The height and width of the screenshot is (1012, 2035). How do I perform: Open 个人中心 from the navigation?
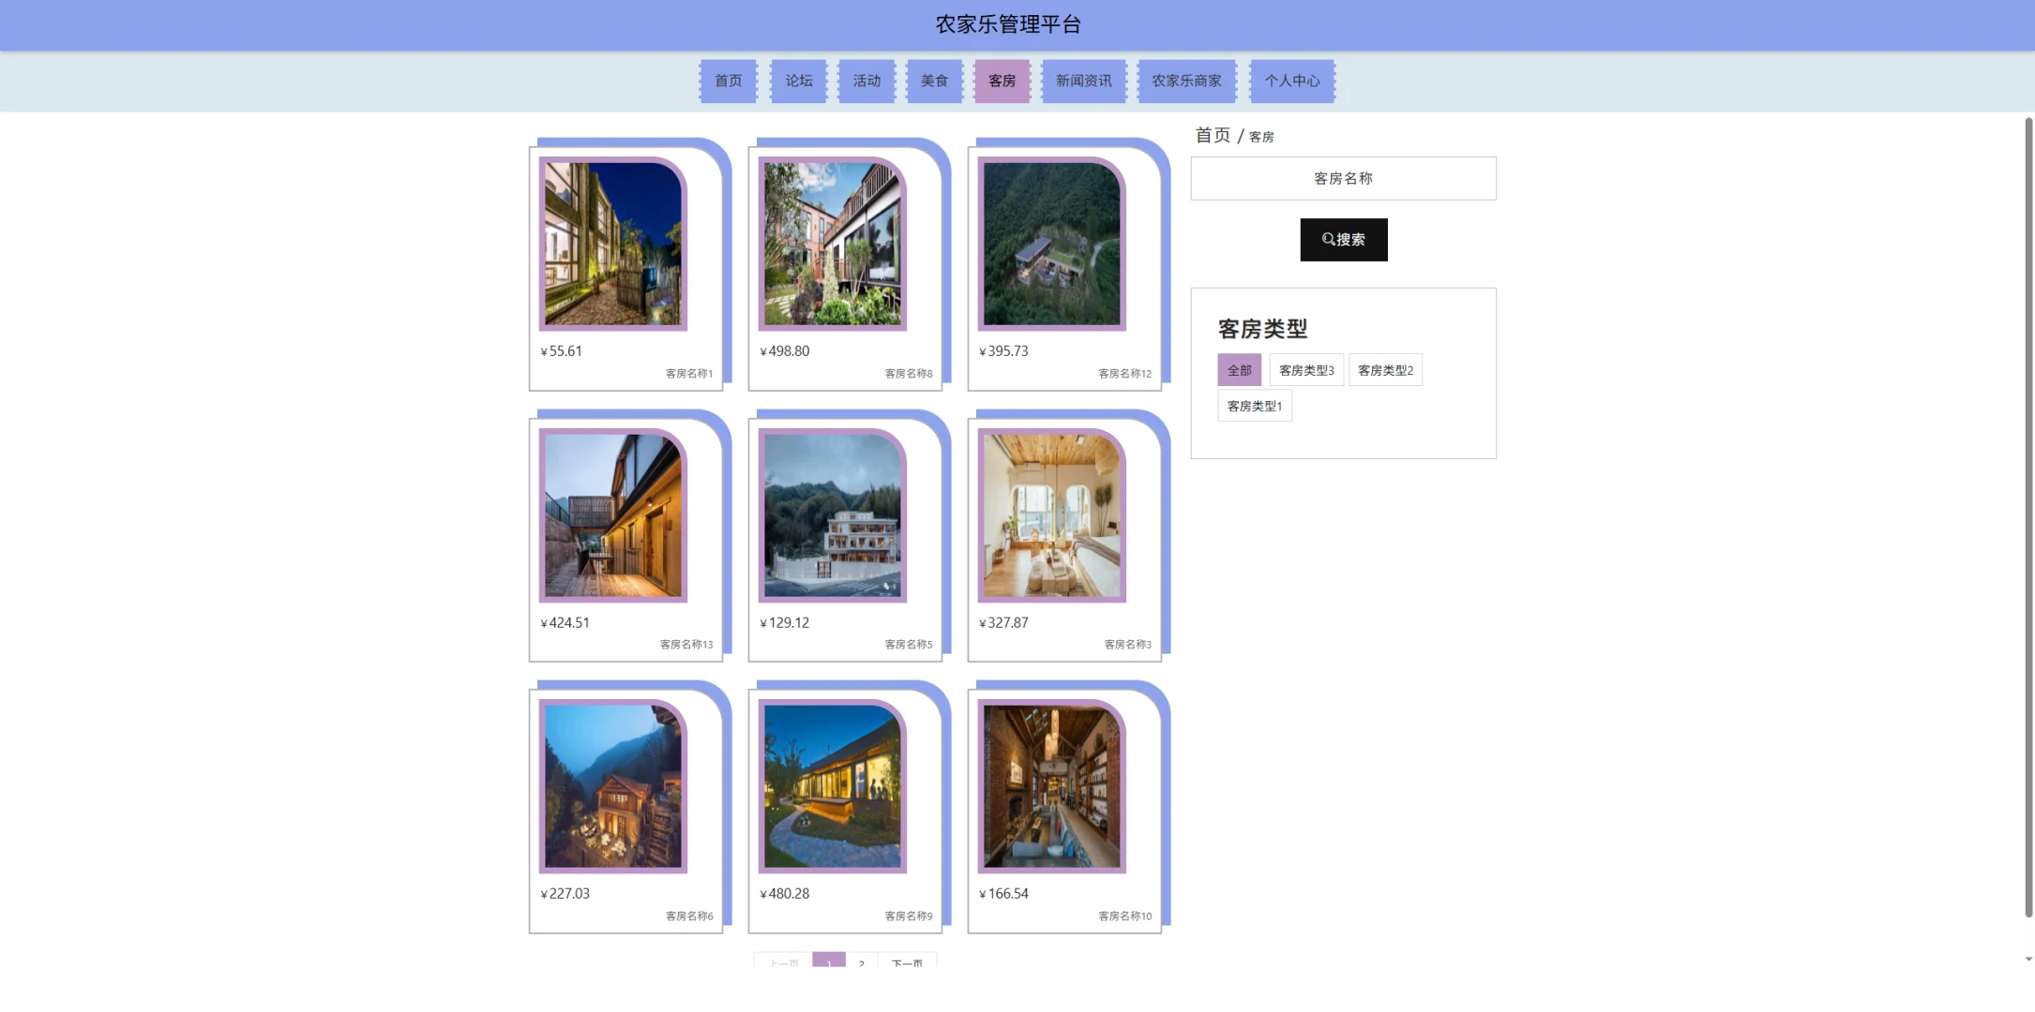1291,81
